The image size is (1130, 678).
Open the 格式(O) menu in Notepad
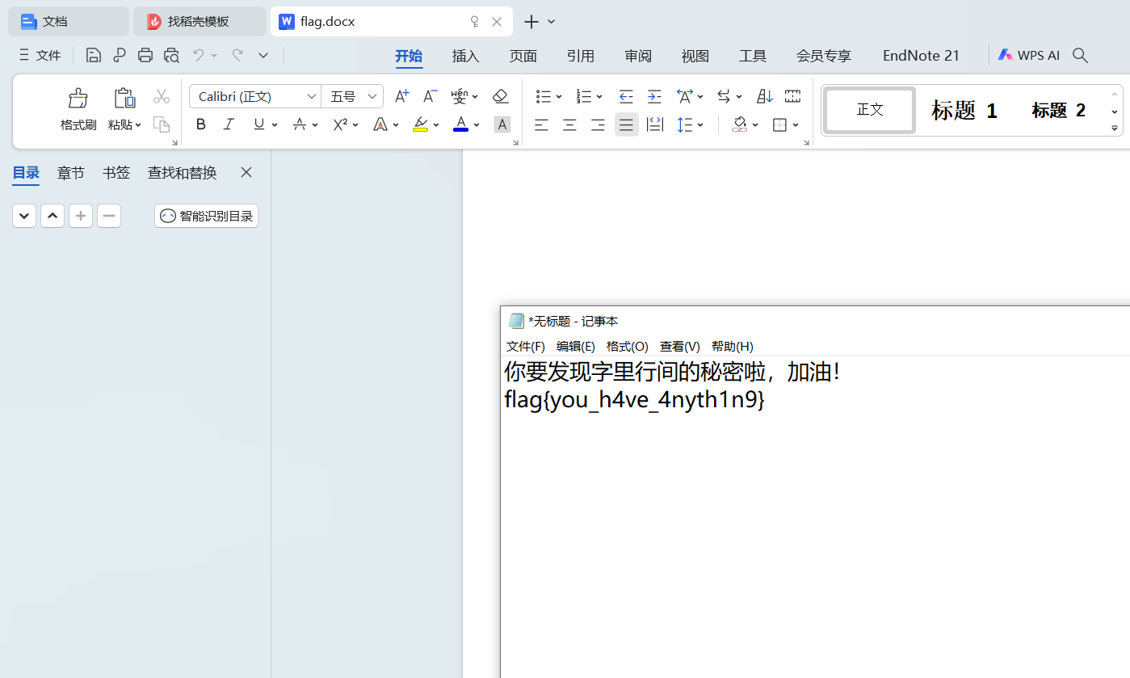[x=627, y=347]
